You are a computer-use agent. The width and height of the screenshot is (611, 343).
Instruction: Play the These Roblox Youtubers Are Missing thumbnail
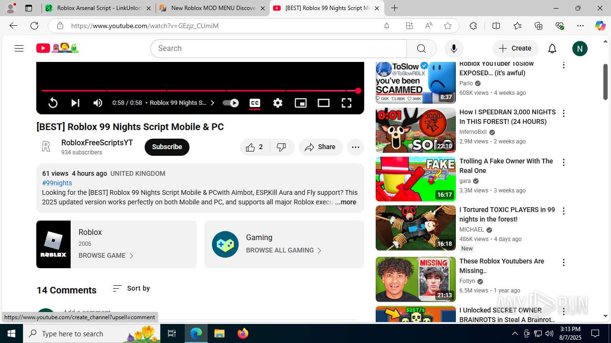(416, 279)
